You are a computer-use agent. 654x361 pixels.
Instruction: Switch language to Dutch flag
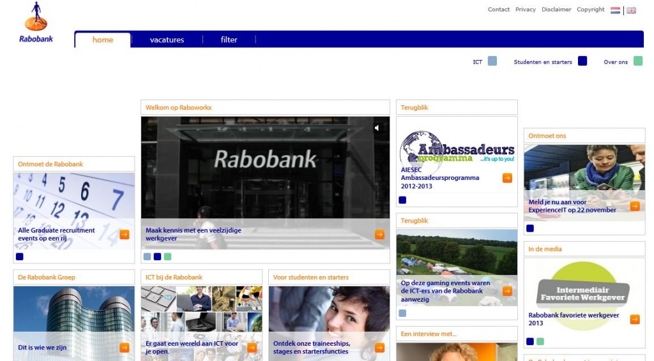click(615, 10)
